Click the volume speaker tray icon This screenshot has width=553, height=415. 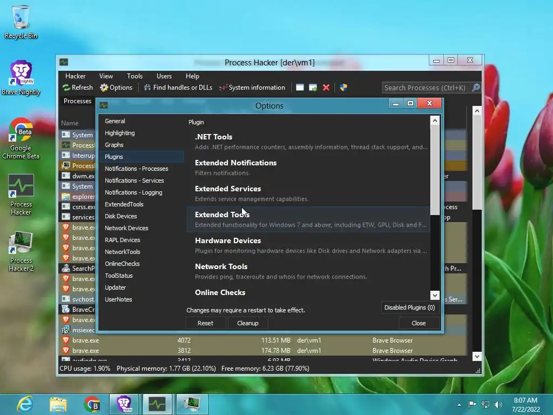tap(498, 405)
